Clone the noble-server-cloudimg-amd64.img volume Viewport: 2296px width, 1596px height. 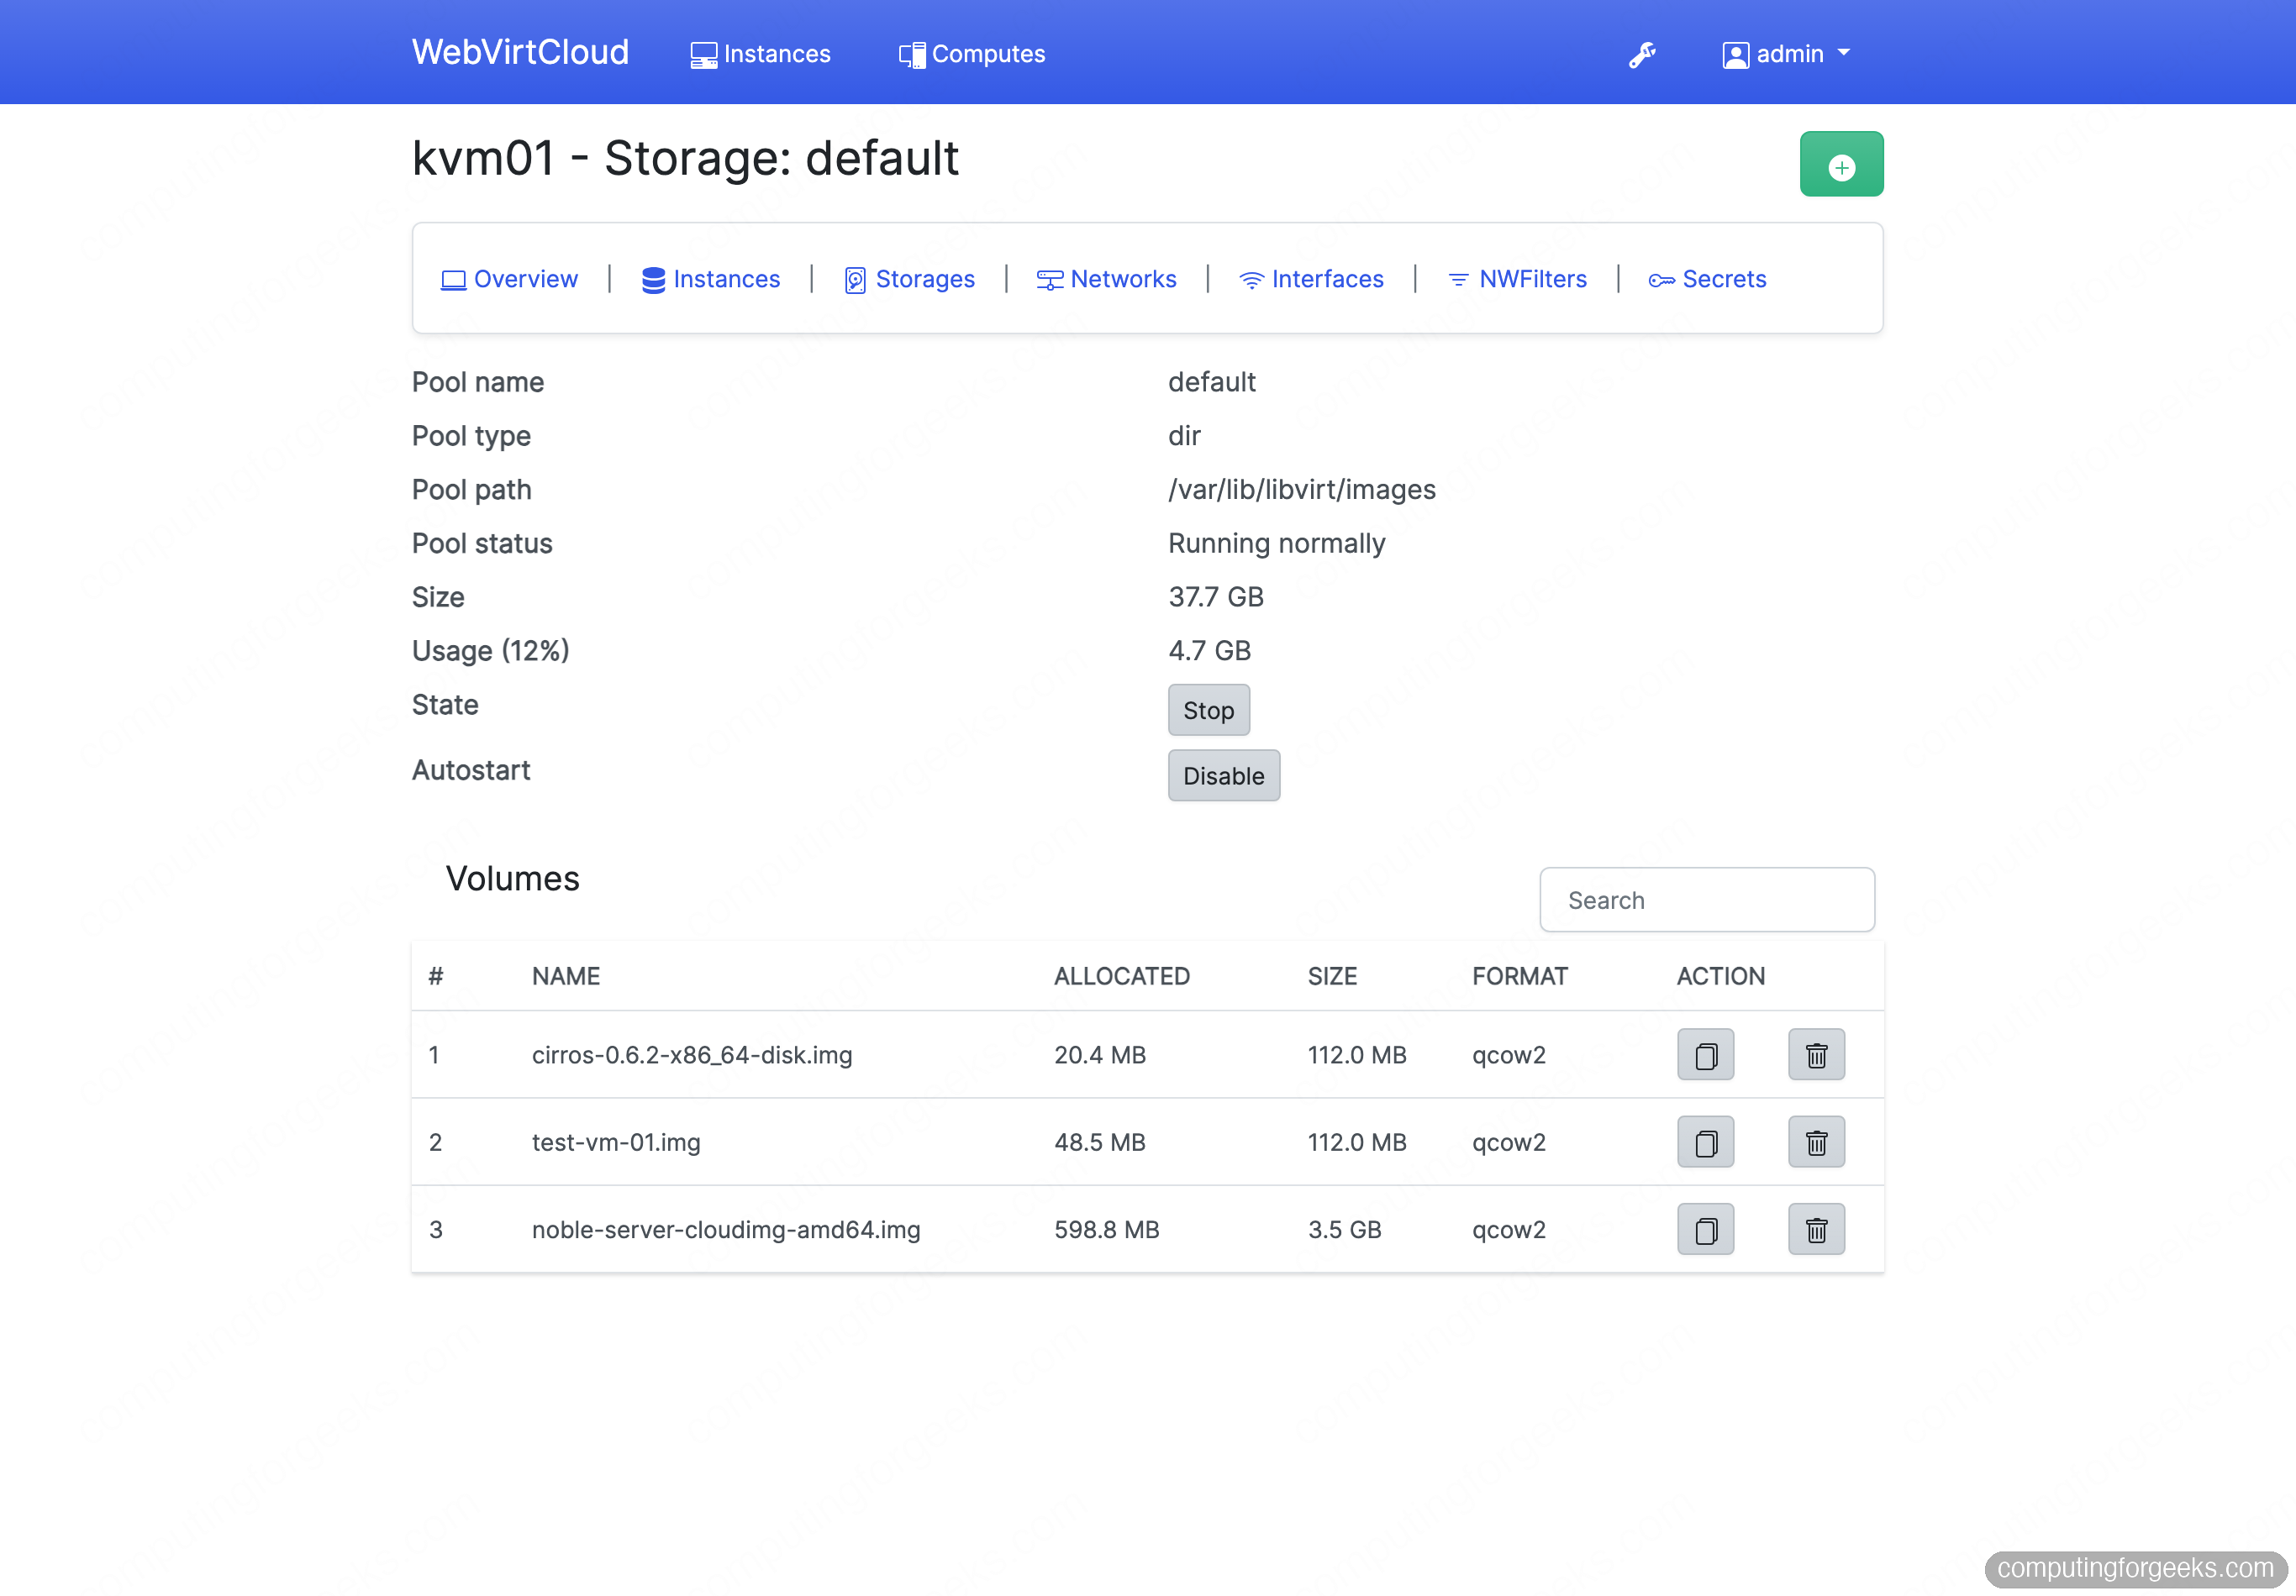pos(1705,1228)
